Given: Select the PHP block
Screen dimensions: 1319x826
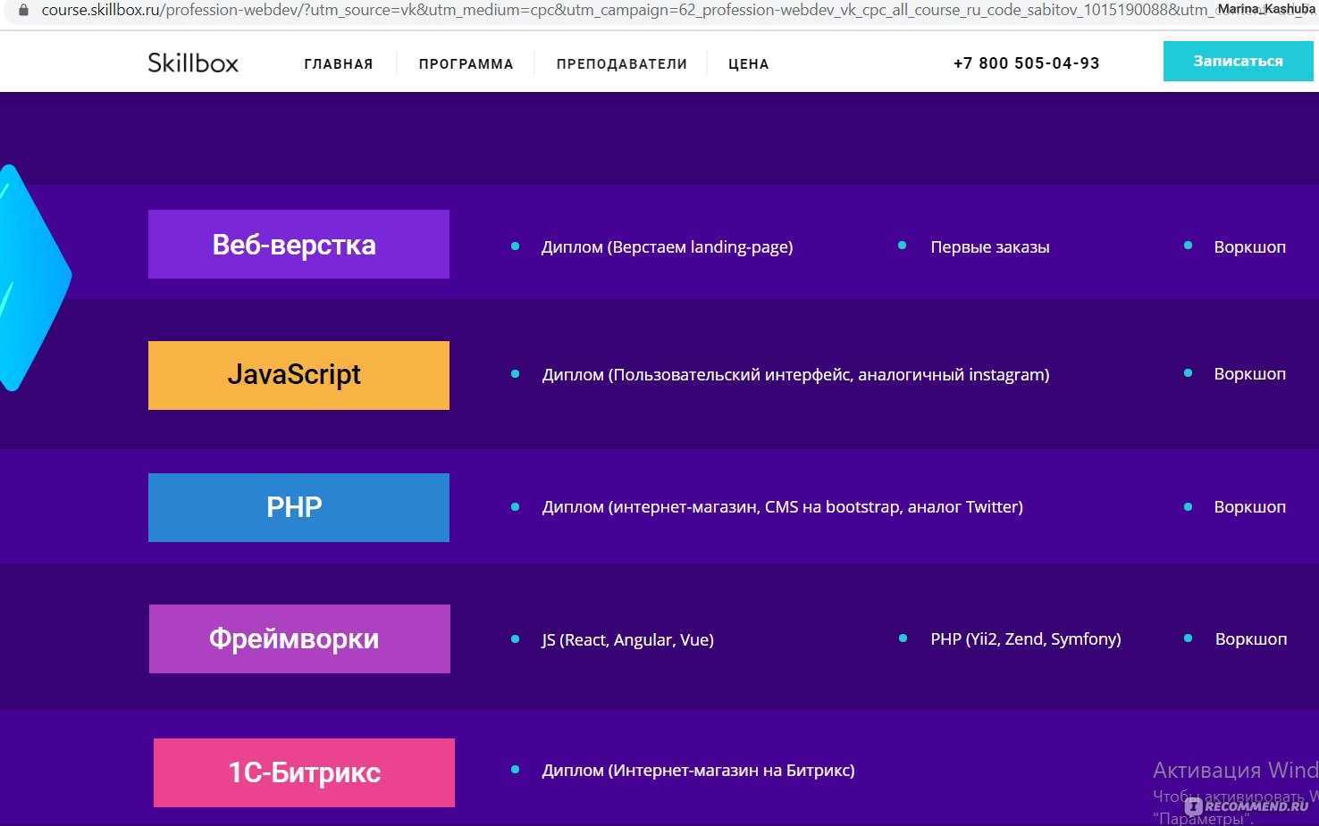Looking at the screenshot, I should (298, 507).
